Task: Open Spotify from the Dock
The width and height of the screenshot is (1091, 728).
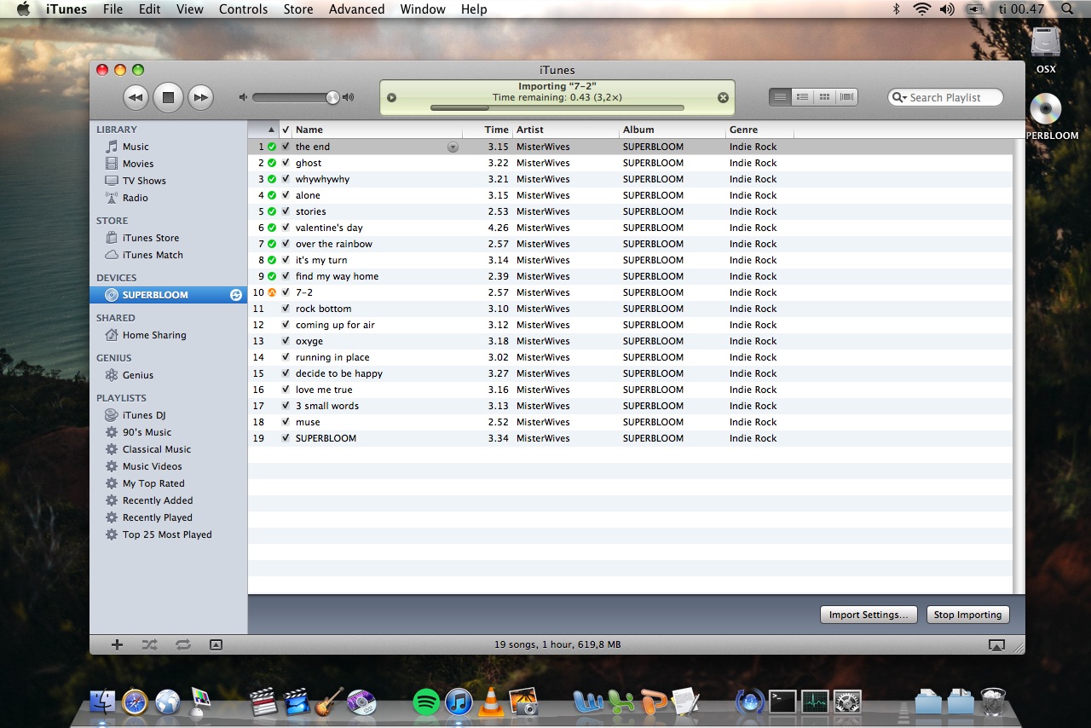Action: pos(426,702)
